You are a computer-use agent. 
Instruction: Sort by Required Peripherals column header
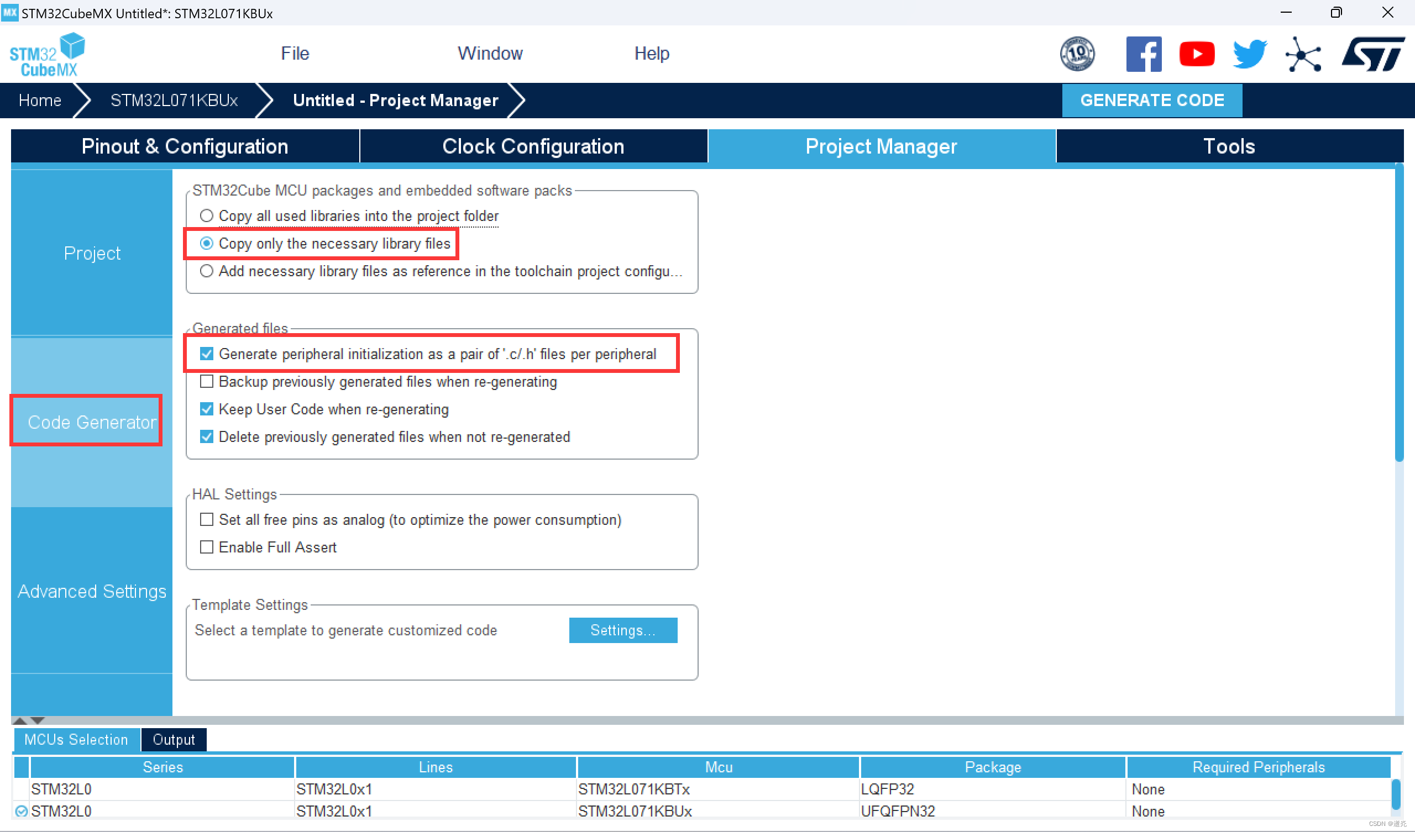pyautogui.click(x=1259, y=767)
